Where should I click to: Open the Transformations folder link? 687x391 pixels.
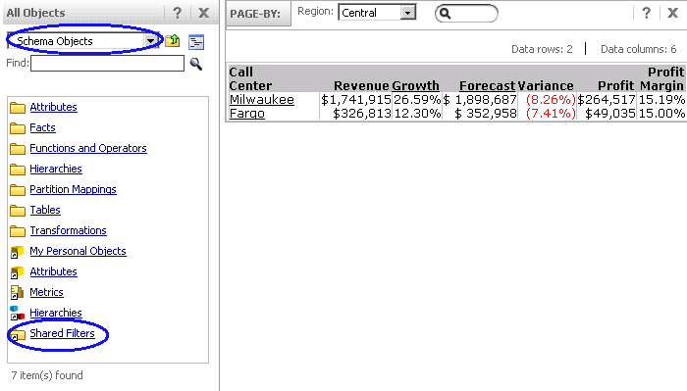68,230
